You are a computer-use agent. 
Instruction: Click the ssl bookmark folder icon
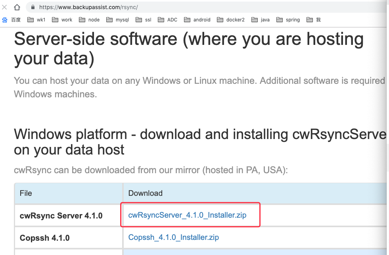[138, 19]
